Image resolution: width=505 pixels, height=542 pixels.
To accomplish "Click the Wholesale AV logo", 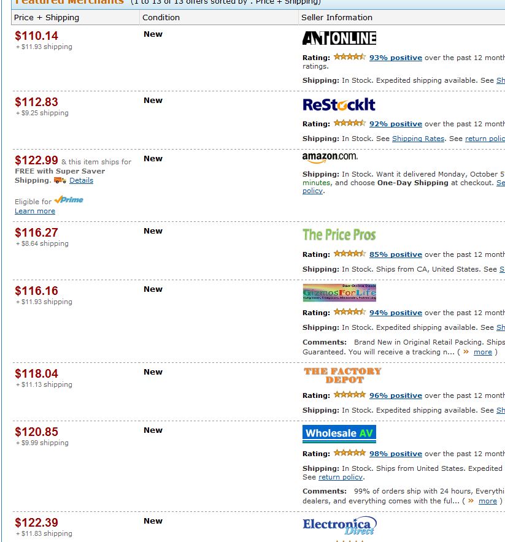I will (x=339, y=433).
